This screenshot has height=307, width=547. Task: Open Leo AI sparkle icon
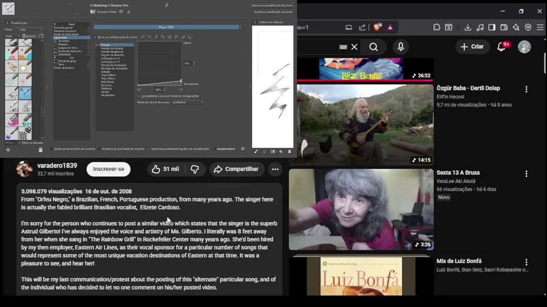(x=516, y=27)
